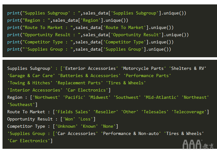The image size is (217, 151).
Task: Click 'Reseller' route to market value
Action: tap(105, 112)
